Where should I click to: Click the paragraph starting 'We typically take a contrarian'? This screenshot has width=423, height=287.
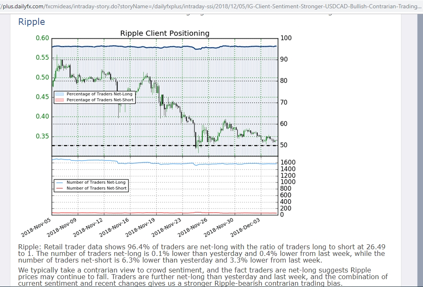point(203,277)
